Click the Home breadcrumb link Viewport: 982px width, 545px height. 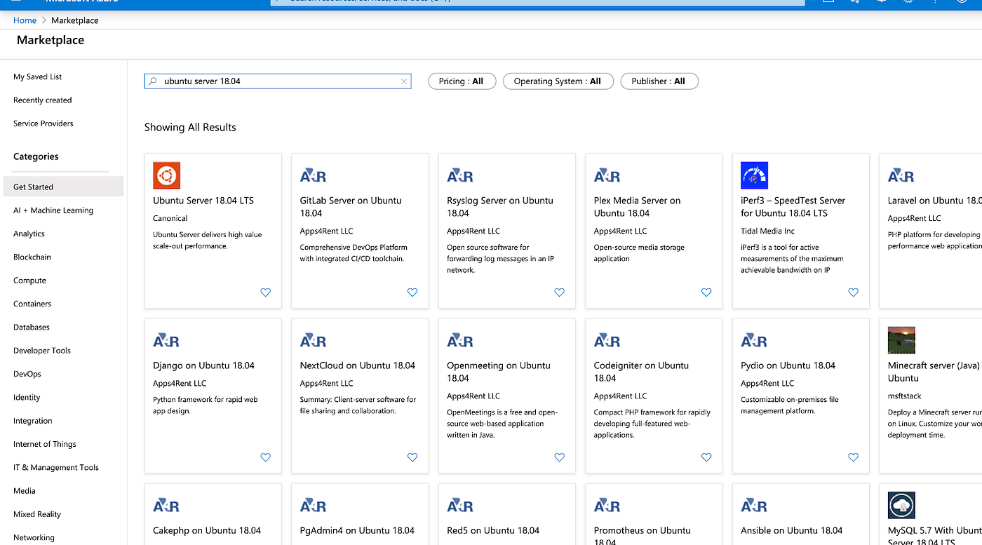[x=25, y=20]
